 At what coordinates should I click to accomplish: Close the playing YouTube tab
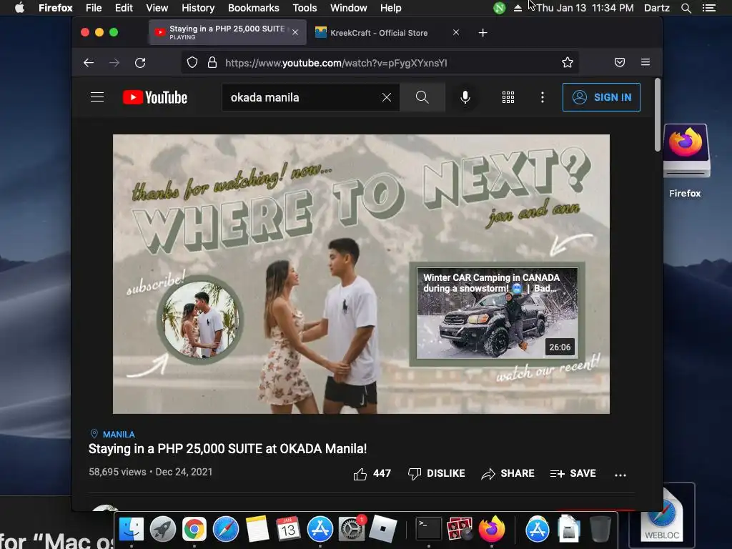295,32
